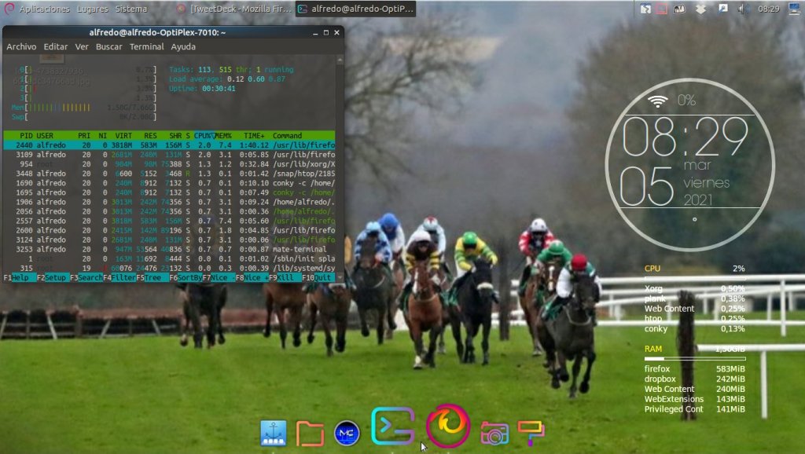Open the paint roller appearance dock icon

pyautogui.click(x=531, y=433)
